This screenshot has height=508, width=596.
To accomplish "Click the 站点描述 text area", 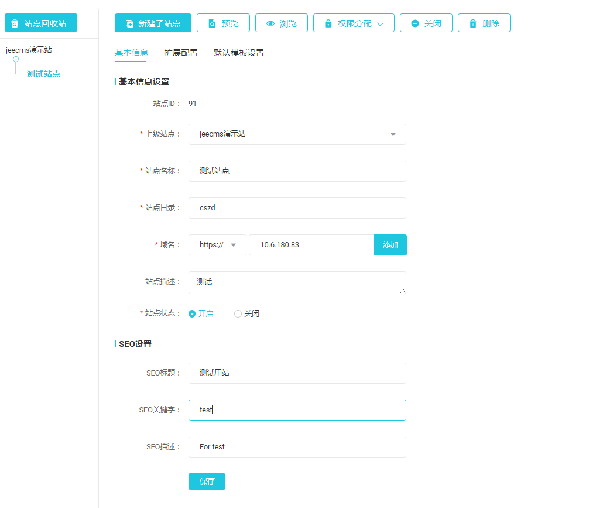I will (x=297, y=282).
